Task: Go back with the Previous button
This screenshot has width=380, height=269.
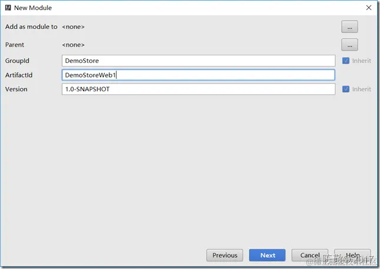Action: (x=225, y=255)
